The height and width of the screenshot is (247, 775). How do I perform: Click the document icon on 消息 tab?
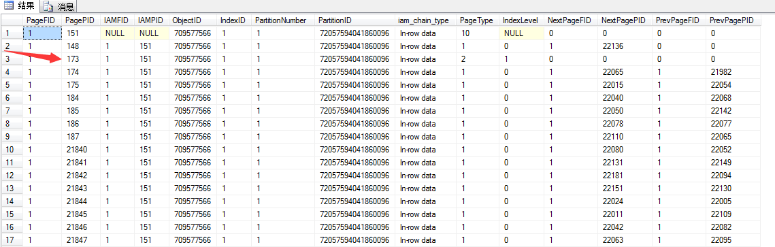pos(48,7)
